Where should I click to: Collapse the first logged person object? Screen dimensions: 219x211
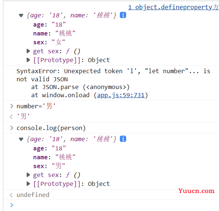[x=21, y=16]
